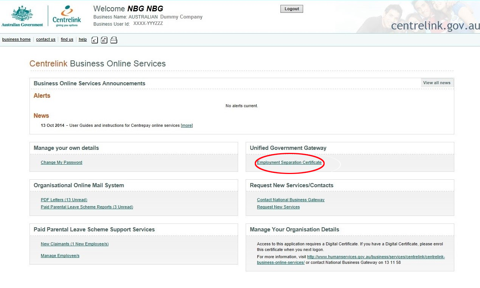Image resolution: width=480 pixels, height=288 pixels.
Task: Open New Claimants for new employees
Action: [74, 244]
